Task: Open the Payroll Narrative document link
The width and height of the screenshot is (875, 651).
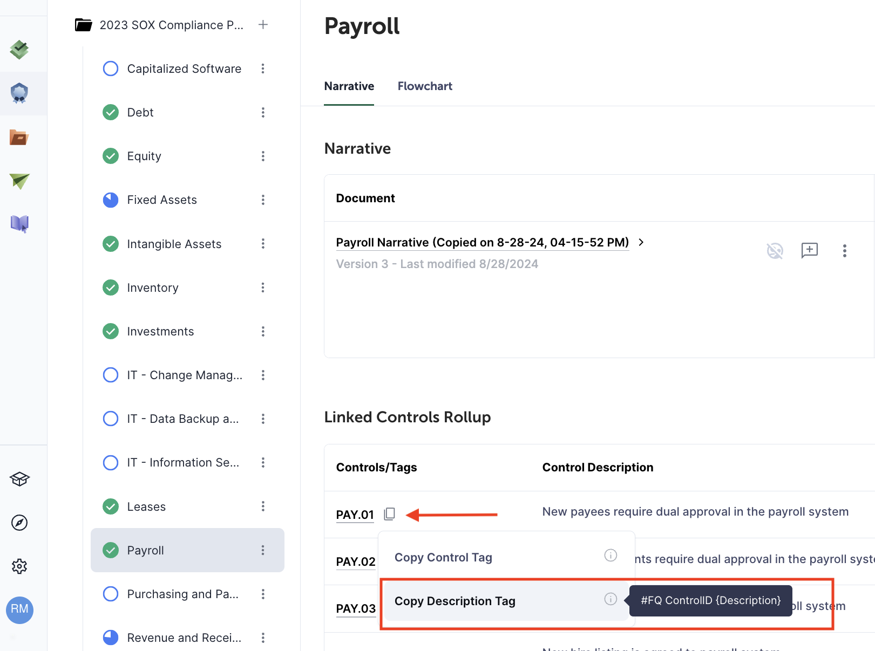Action: [482, 242]
